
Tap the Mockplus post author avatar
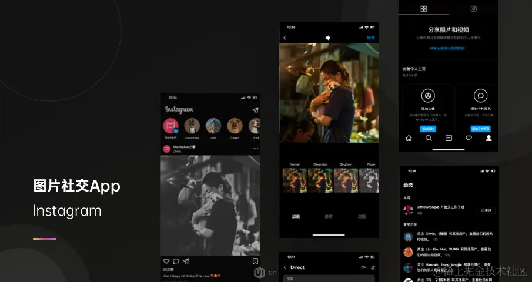pyautogui.click(x=167, y=149)
